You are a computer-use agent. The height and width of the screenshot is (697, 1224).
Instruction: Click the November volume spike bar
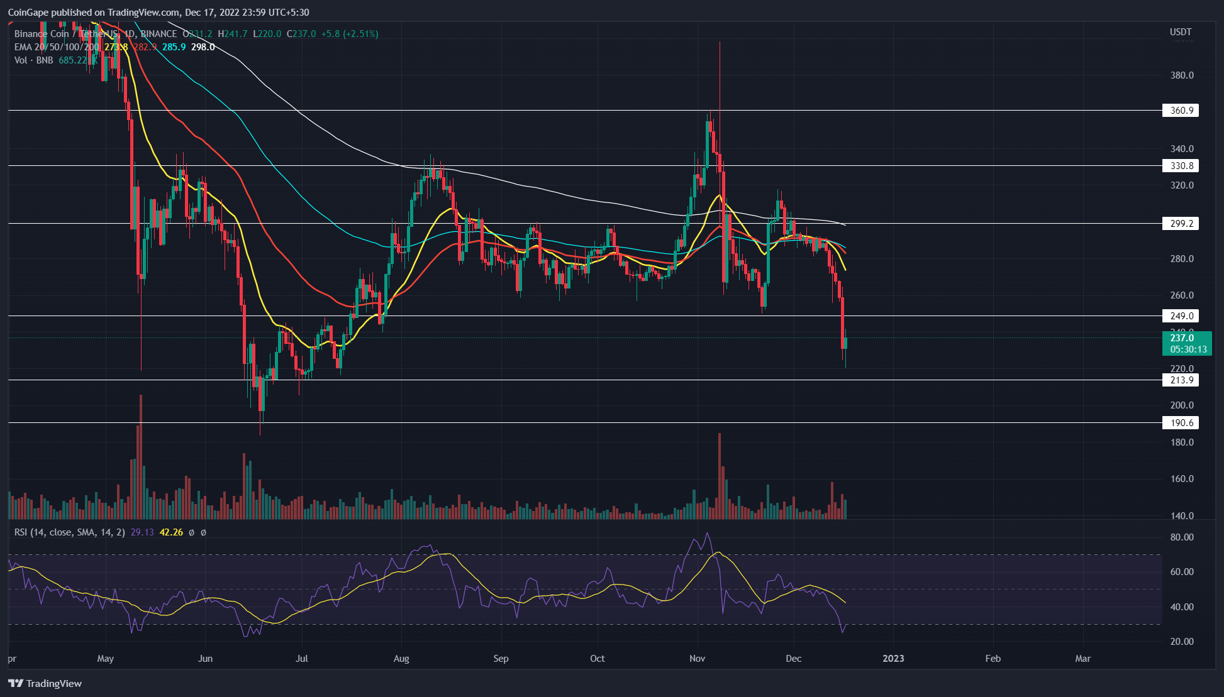(719, 476)
